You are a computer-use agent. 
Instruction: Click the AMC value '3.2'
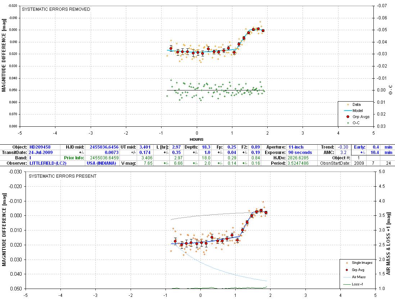343,153
